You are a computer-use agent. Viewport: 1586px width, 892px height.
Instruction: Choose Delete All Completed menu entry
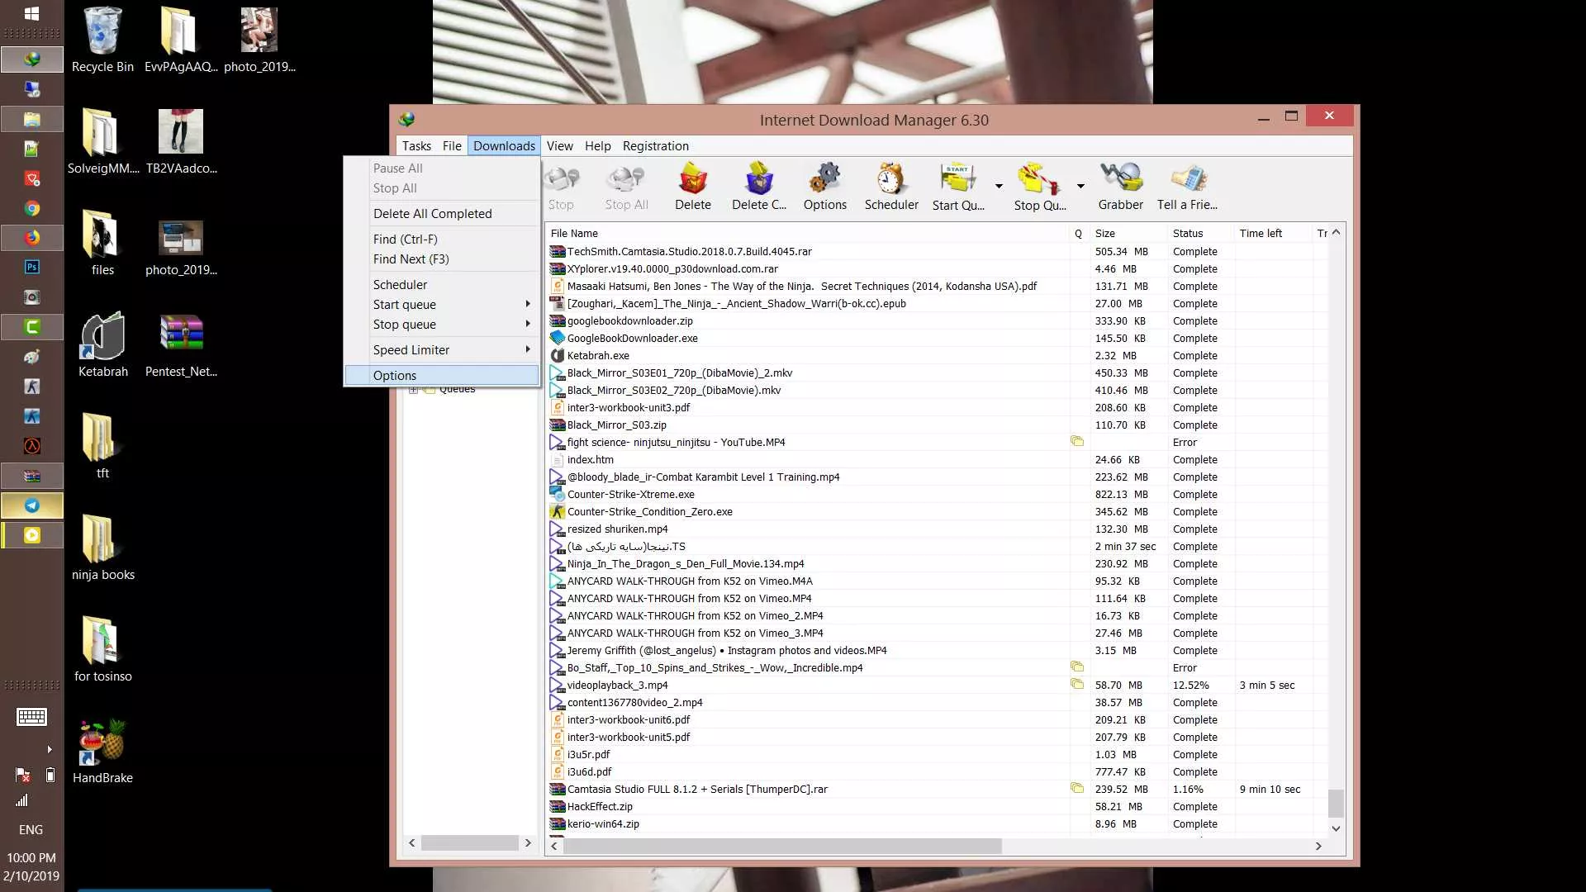point(442,213)
